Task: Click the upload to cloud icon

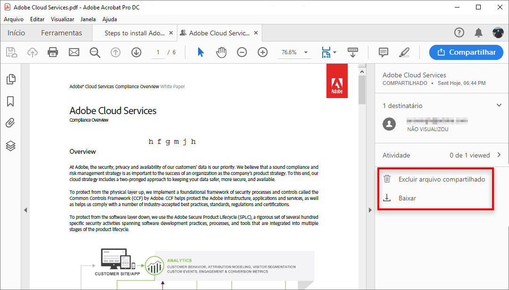Action: tap(32, 52)
